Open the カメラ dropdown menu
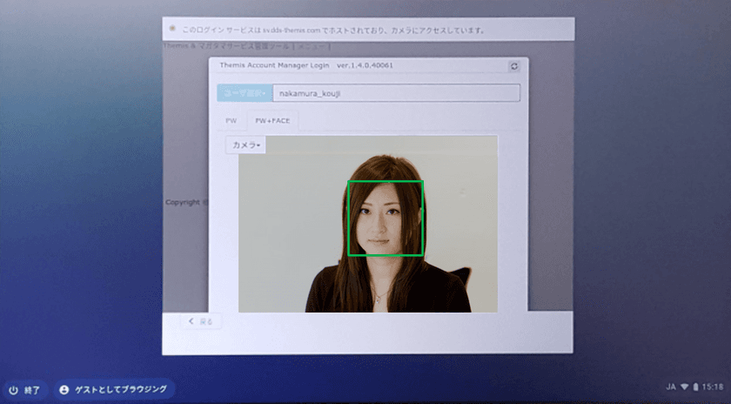 coord(246,145)
